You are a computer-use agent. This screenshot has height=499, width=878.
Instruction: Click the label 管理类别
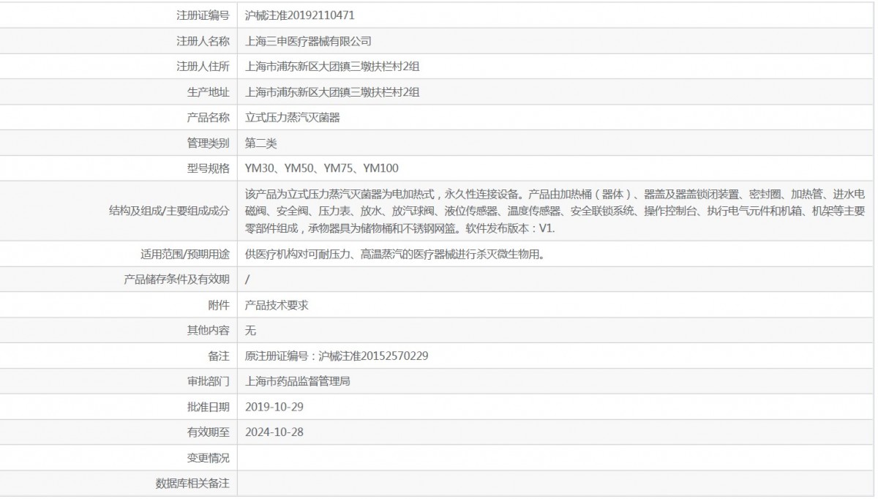[x=209, y=143]
